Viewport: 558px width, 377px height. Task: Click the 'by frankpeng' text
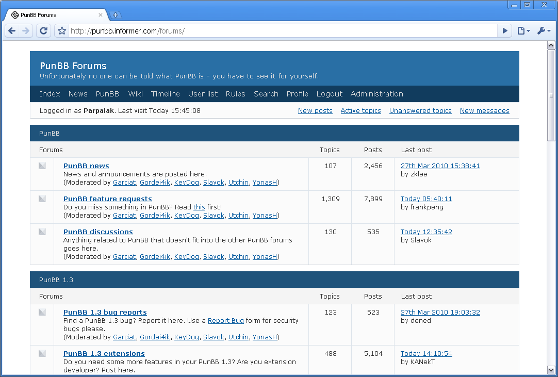[x=422, y=207]
